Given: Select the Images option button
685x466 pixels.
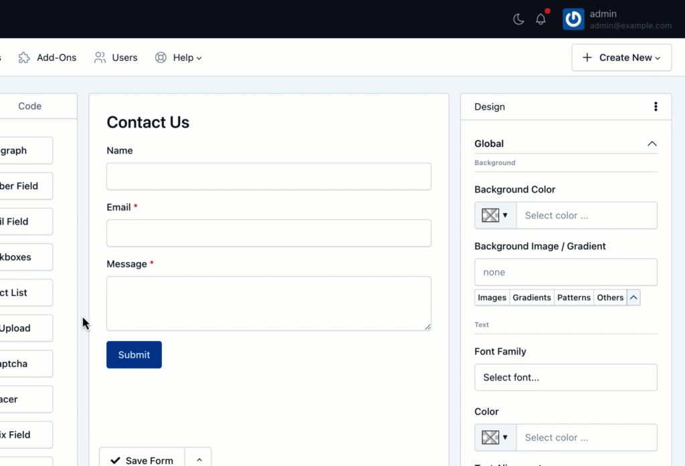Looking at the screenshot, I should (492, 298).
